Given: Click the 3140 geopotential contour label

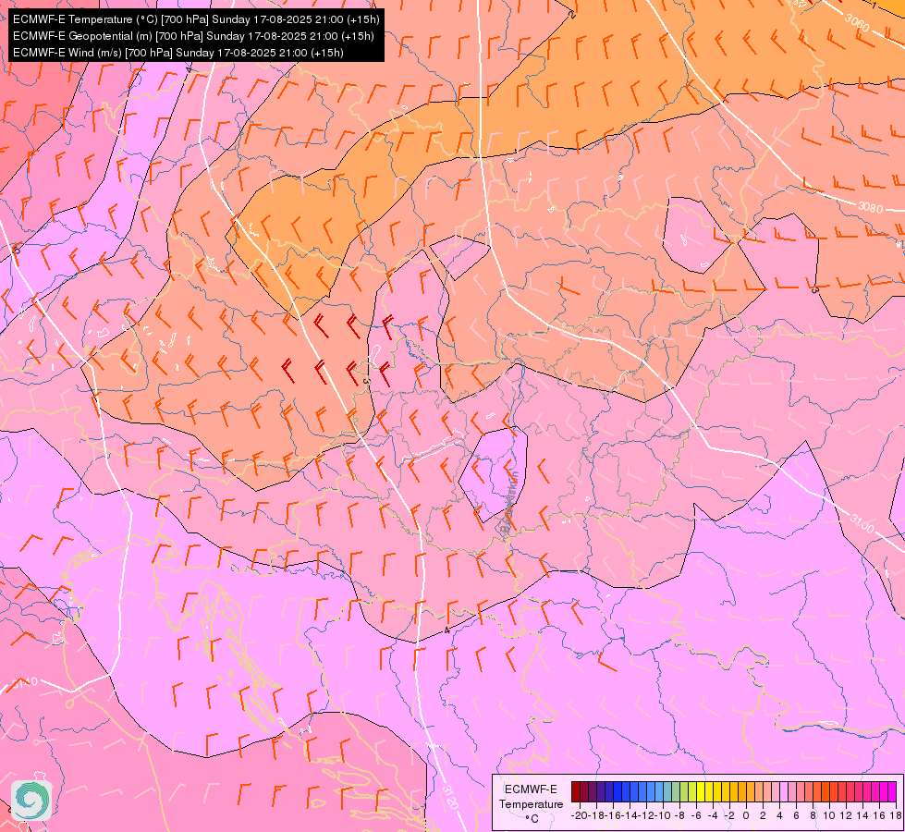Looking at the screenshot, I should (25, 683).
